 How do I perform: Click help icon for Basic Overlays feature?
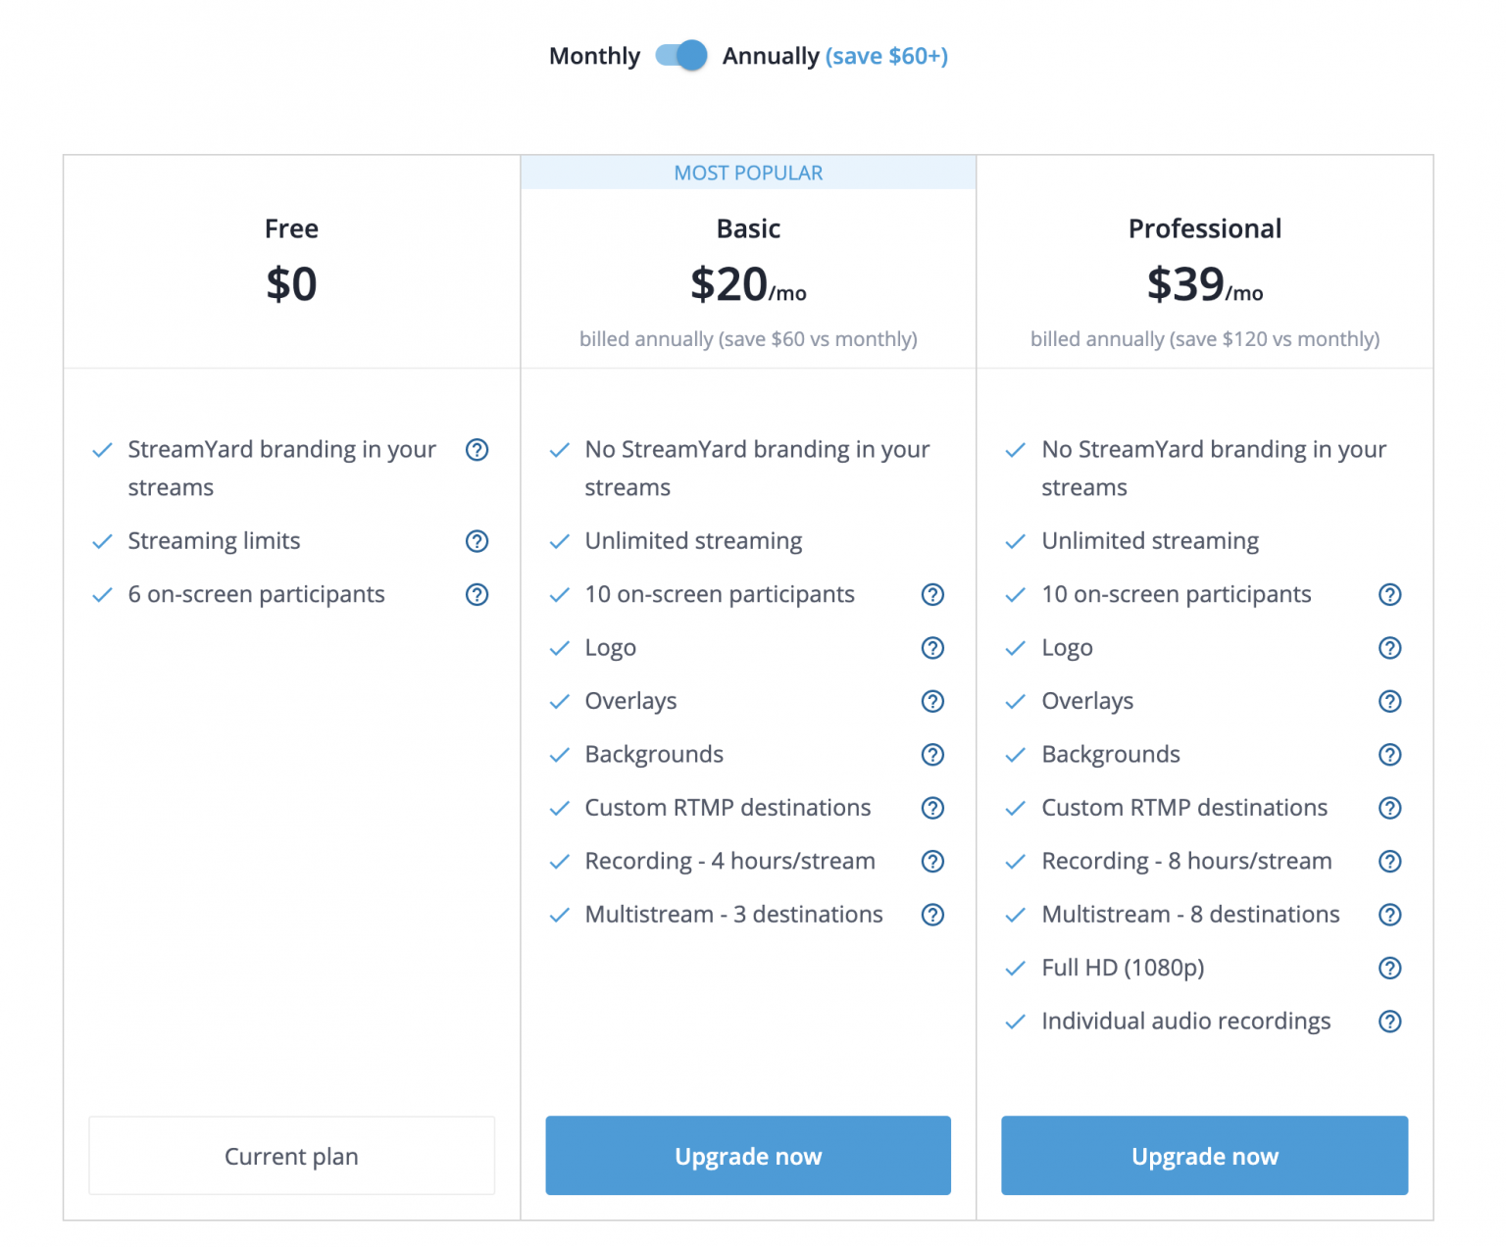click(x=933, y=702)
